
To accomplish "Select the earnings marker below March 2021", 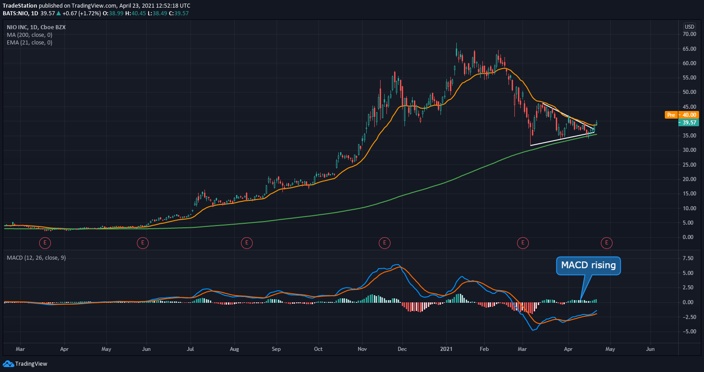I will click(x=522, y=243).
